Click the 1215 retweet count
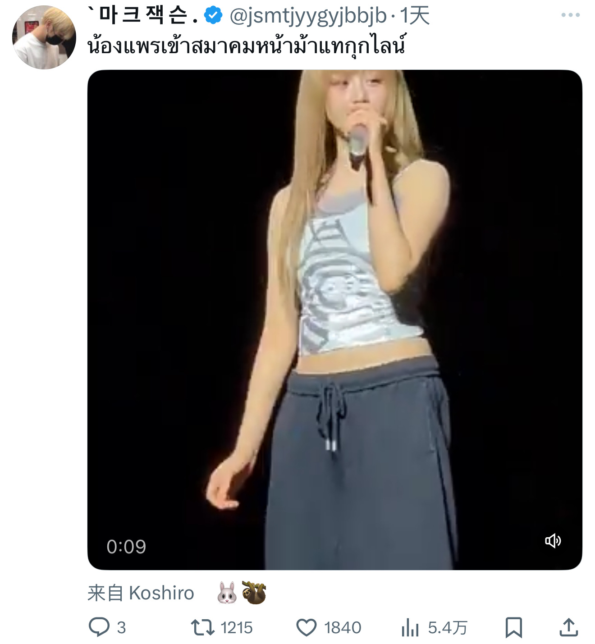The height and width of the screenshot is (644, 595). pos(237,628)
